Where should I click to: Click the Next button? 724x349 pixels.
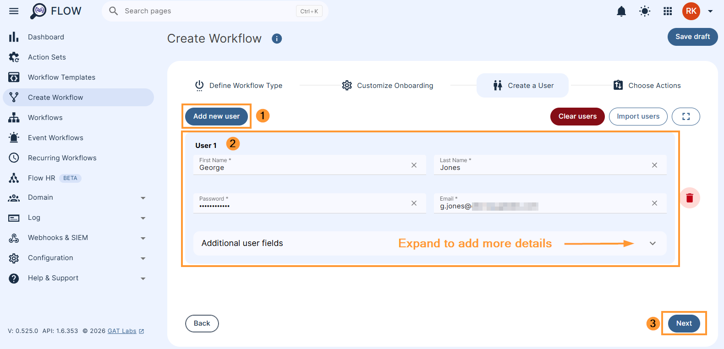(684, 323)
